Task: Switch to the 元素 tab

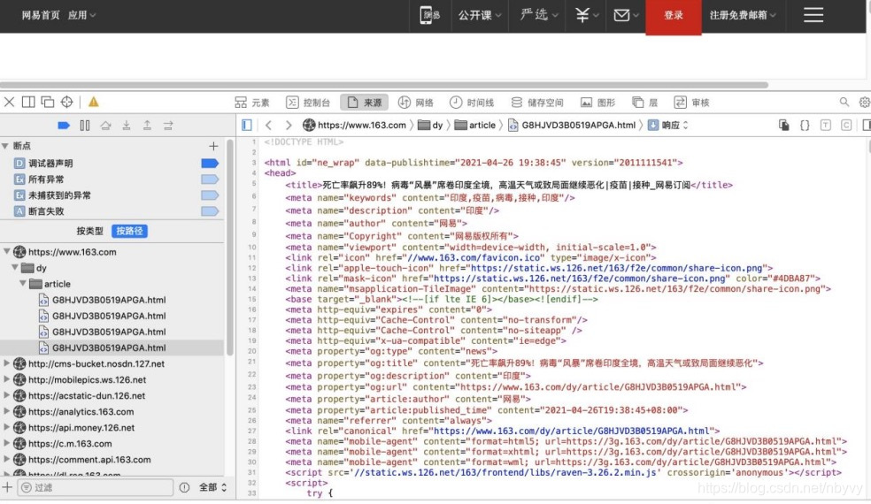Action: point(252,103)
